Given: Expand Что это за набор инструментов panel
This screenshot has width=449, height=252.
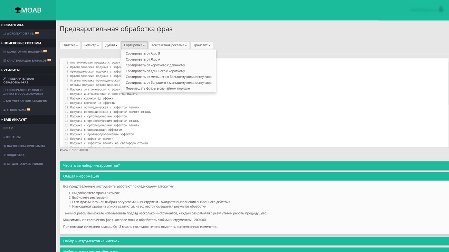Looking at the screenshot, I should [91, 165].
